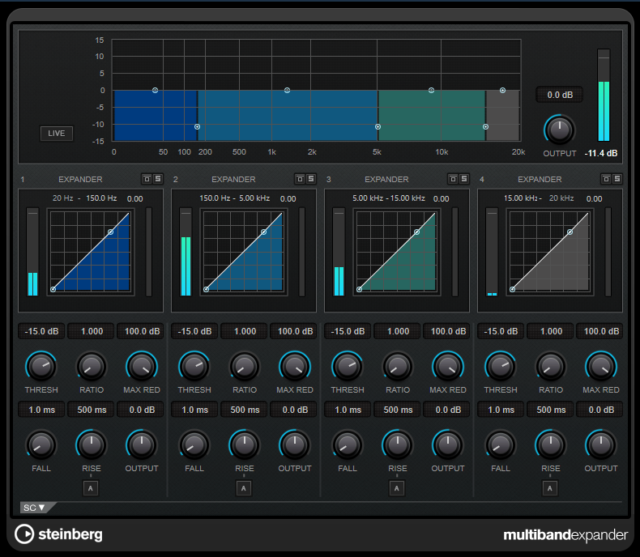
Task: Click band 2 RISE knob
Action: 245,444
